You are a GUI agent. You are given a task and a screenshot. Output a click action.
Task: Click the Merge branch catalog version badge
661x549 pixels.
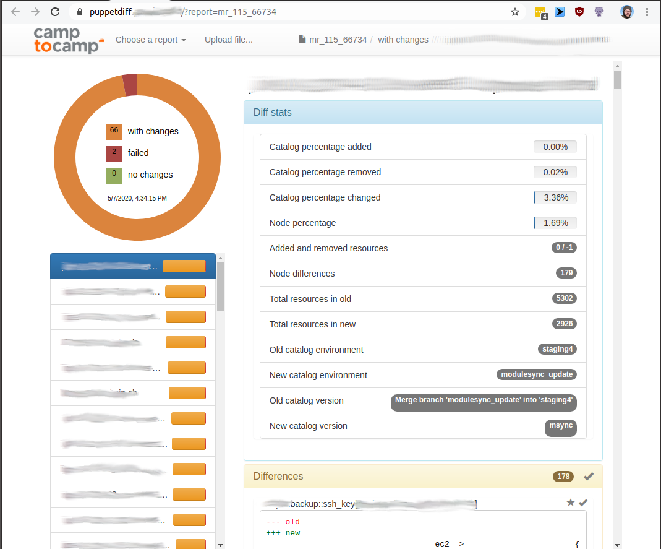[484, 402]
